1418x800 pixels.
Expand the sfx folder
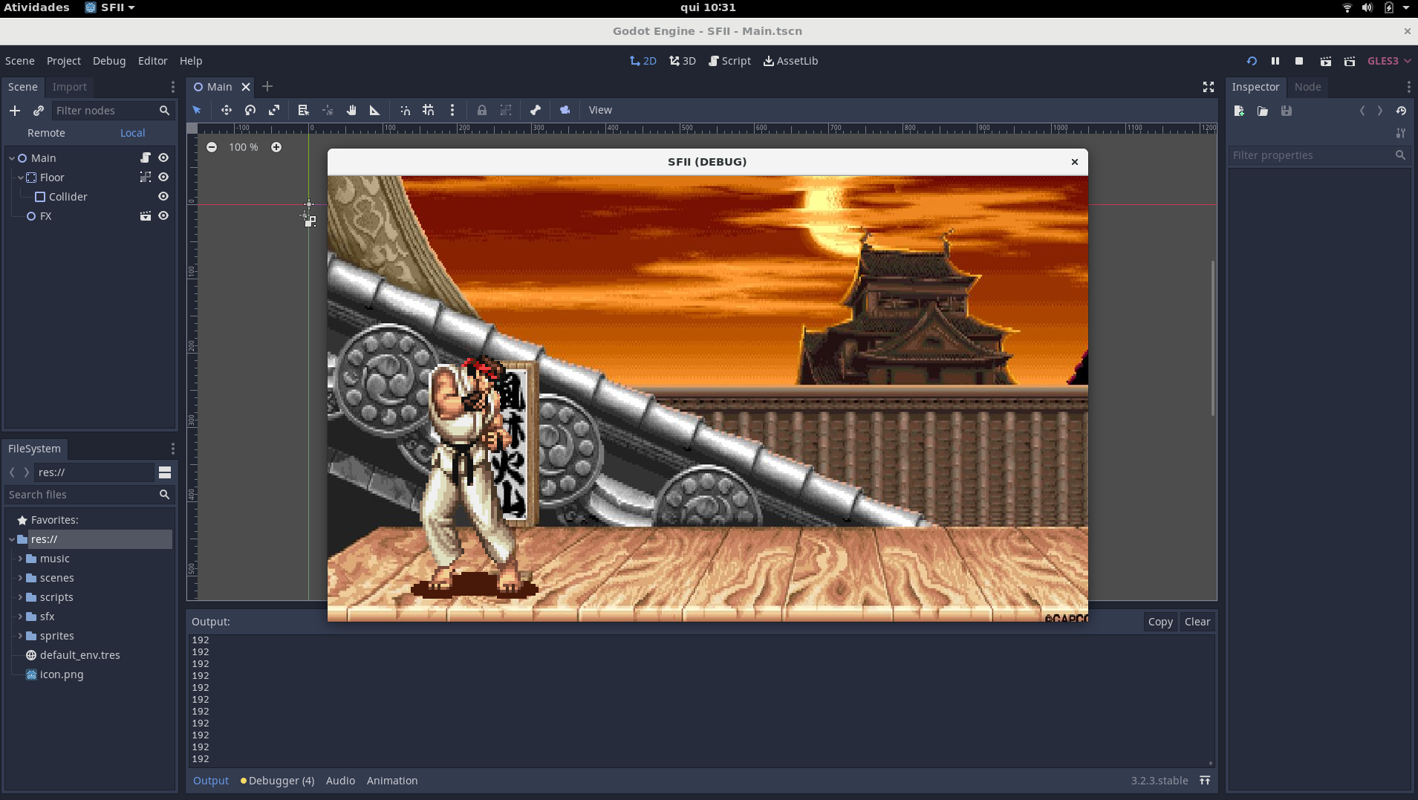point(20,617)
